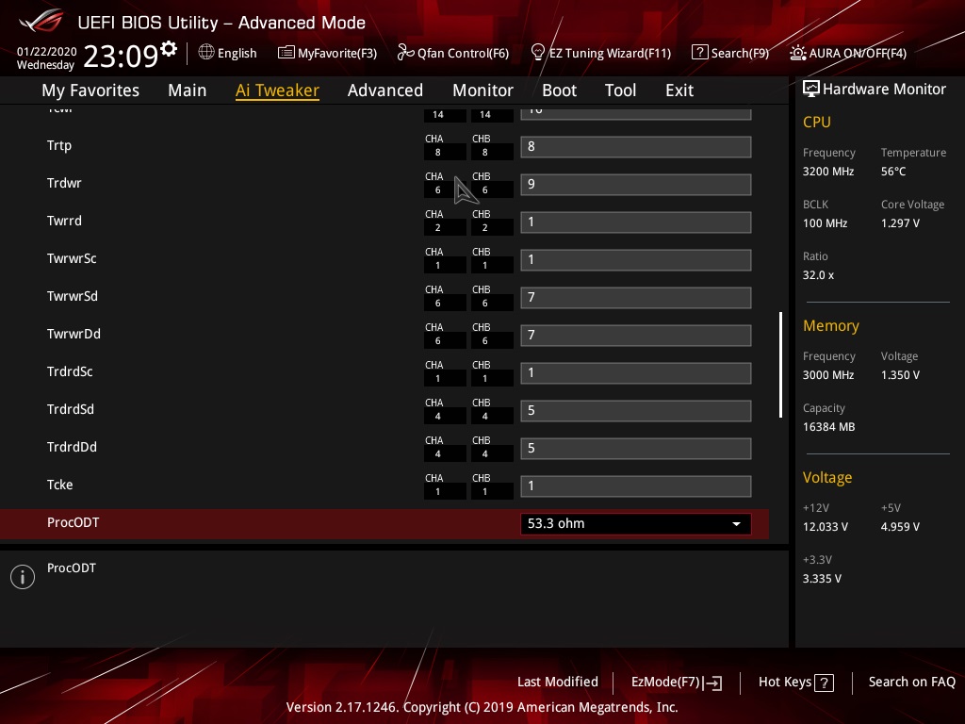Viewport: 965px width, 724px height.
Task: Click Qfan Control(F6) label
Action: click(463, 53)
